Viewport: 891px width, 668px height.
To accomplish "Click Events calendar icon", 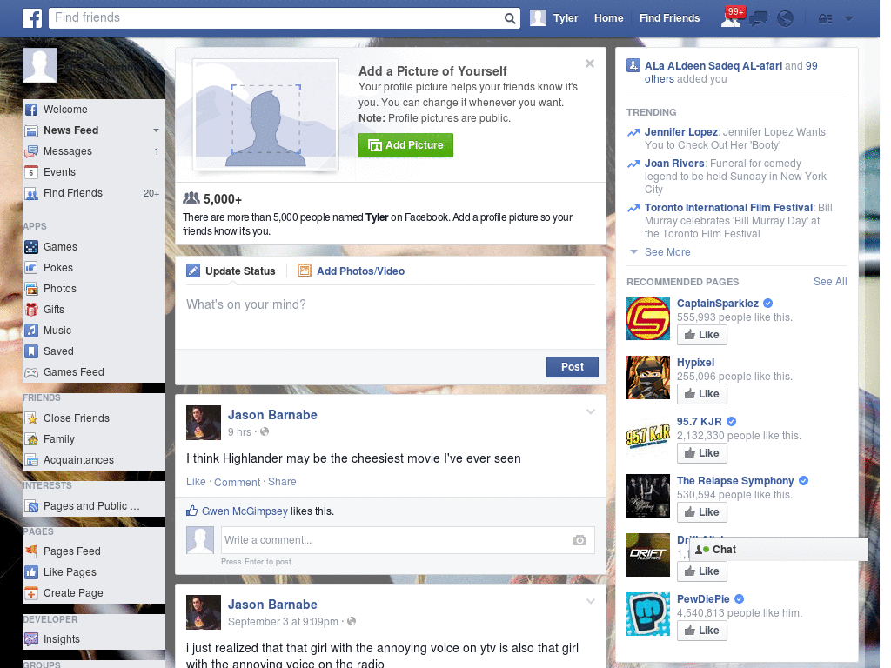I will (x=31, y=172).
